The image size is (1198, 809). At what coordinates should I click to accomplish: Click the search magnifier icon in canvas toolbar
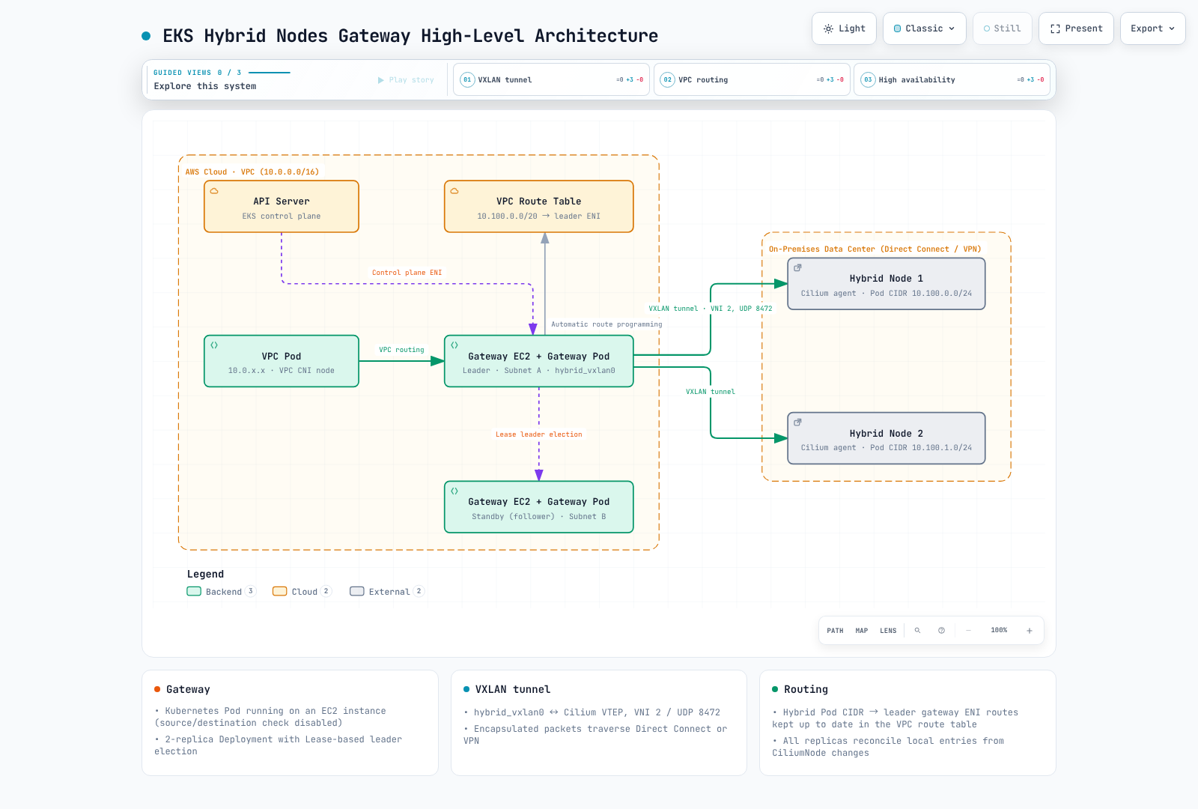(917, 631)
